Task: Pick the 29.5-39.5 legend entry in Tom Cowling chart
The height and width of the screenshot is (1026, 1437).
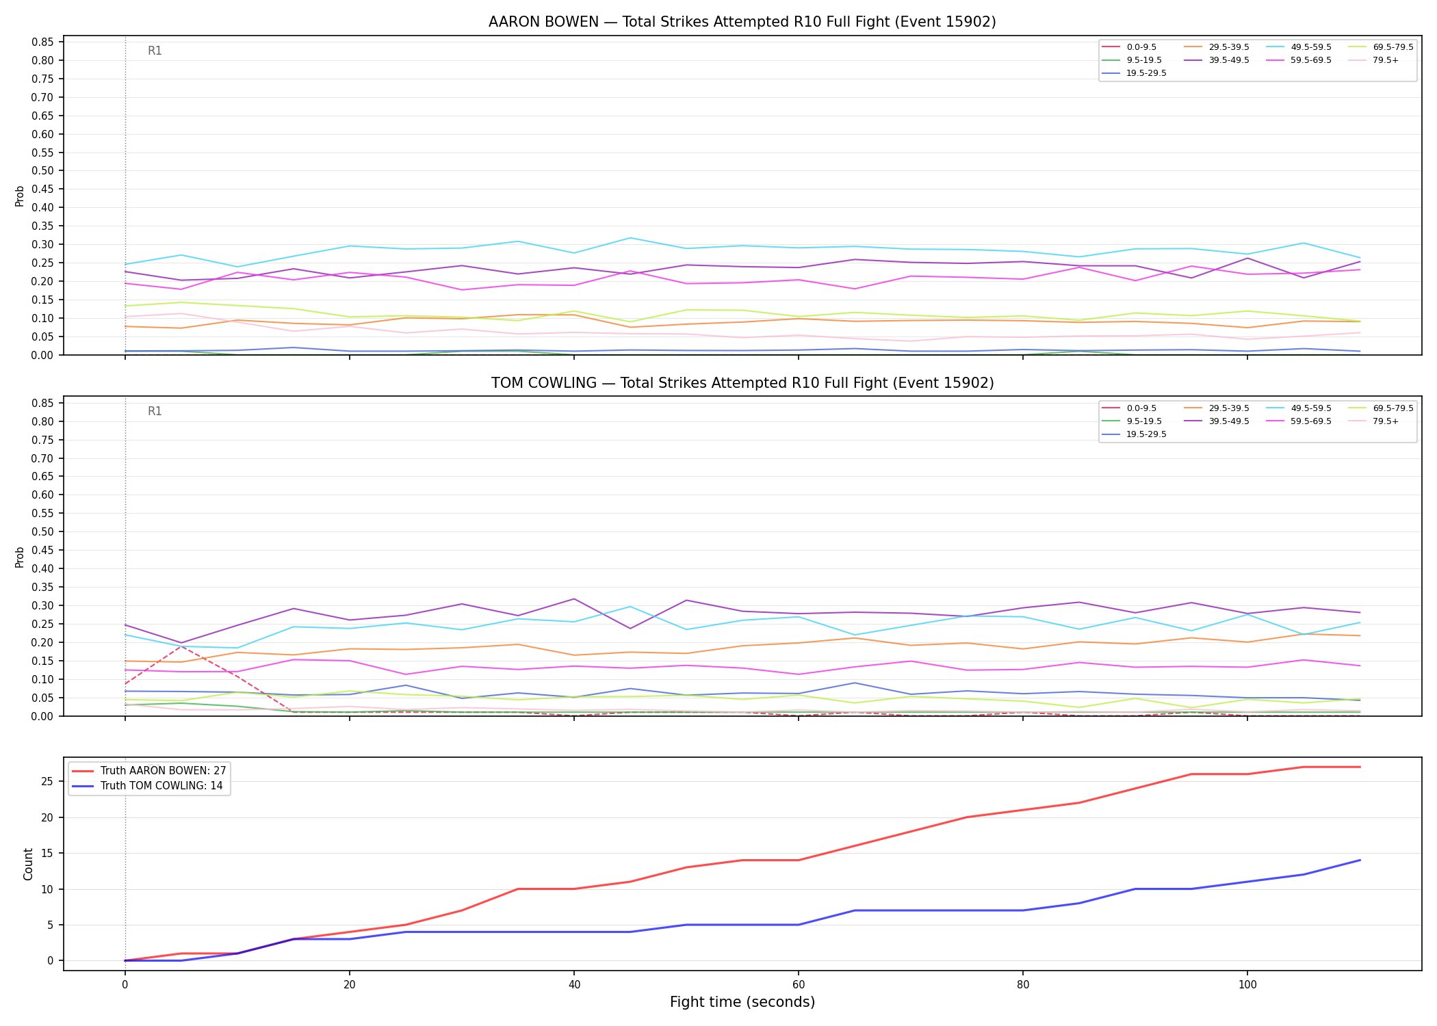Action: [1217, 408]
